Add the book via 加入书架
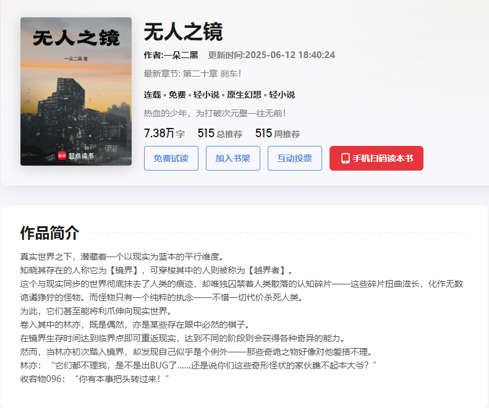This screenshot has height=408, width=489. pyautogui.click(x=232, y=158)
